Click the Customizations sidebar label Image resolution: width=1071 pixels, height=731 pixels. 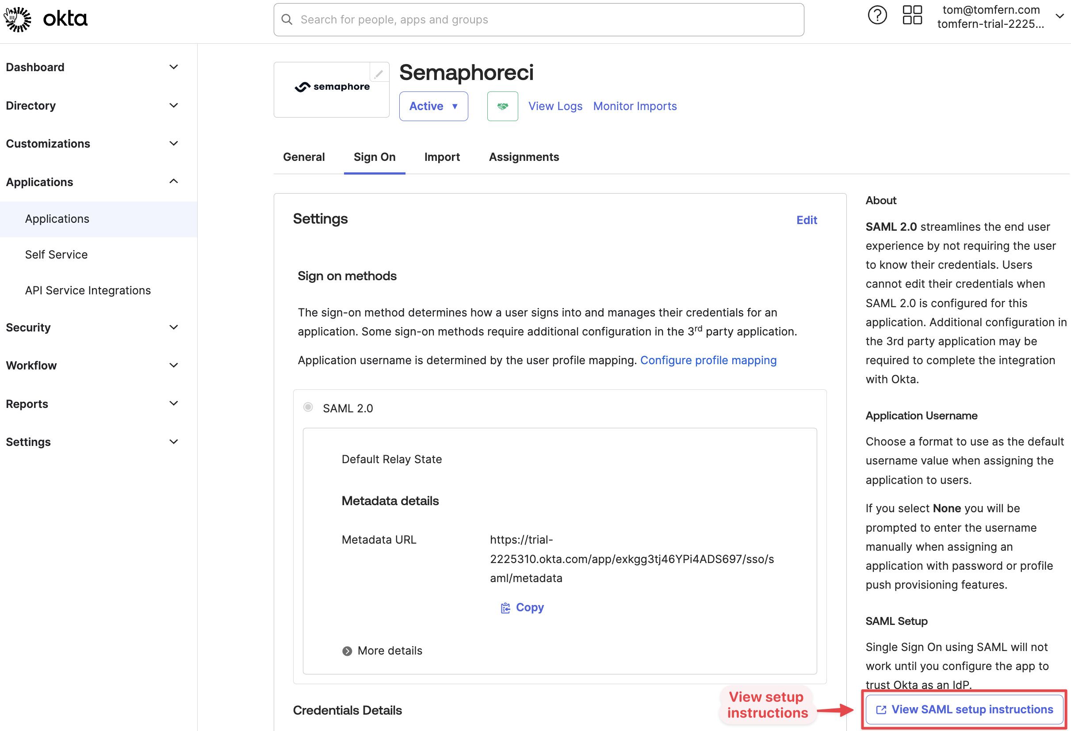(x=48, y=144)
